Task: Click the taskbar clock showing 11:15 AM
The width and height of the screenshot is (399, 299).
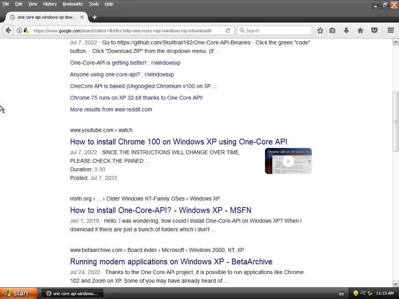Action: coord(385,294)
